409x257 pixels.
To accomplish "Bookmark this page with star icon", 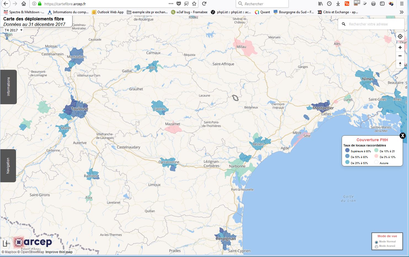I will tap(194, 4).
